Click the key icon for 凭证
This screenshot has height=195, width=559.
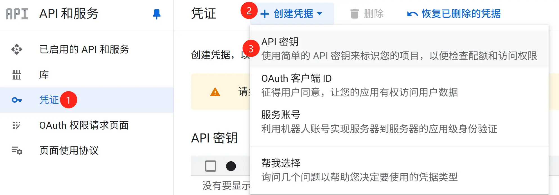click(x=17, y=100)
